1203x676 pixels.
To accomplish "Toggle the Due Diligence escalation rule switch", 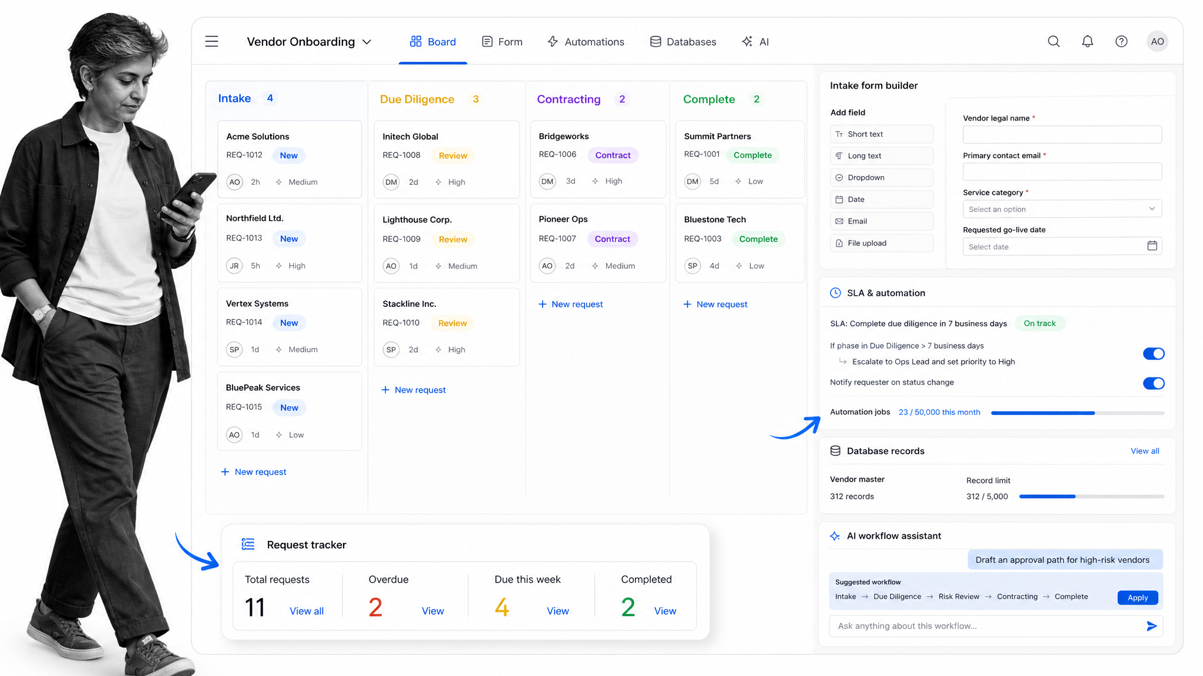I will pyautogui.click(x=1154, y=354).
